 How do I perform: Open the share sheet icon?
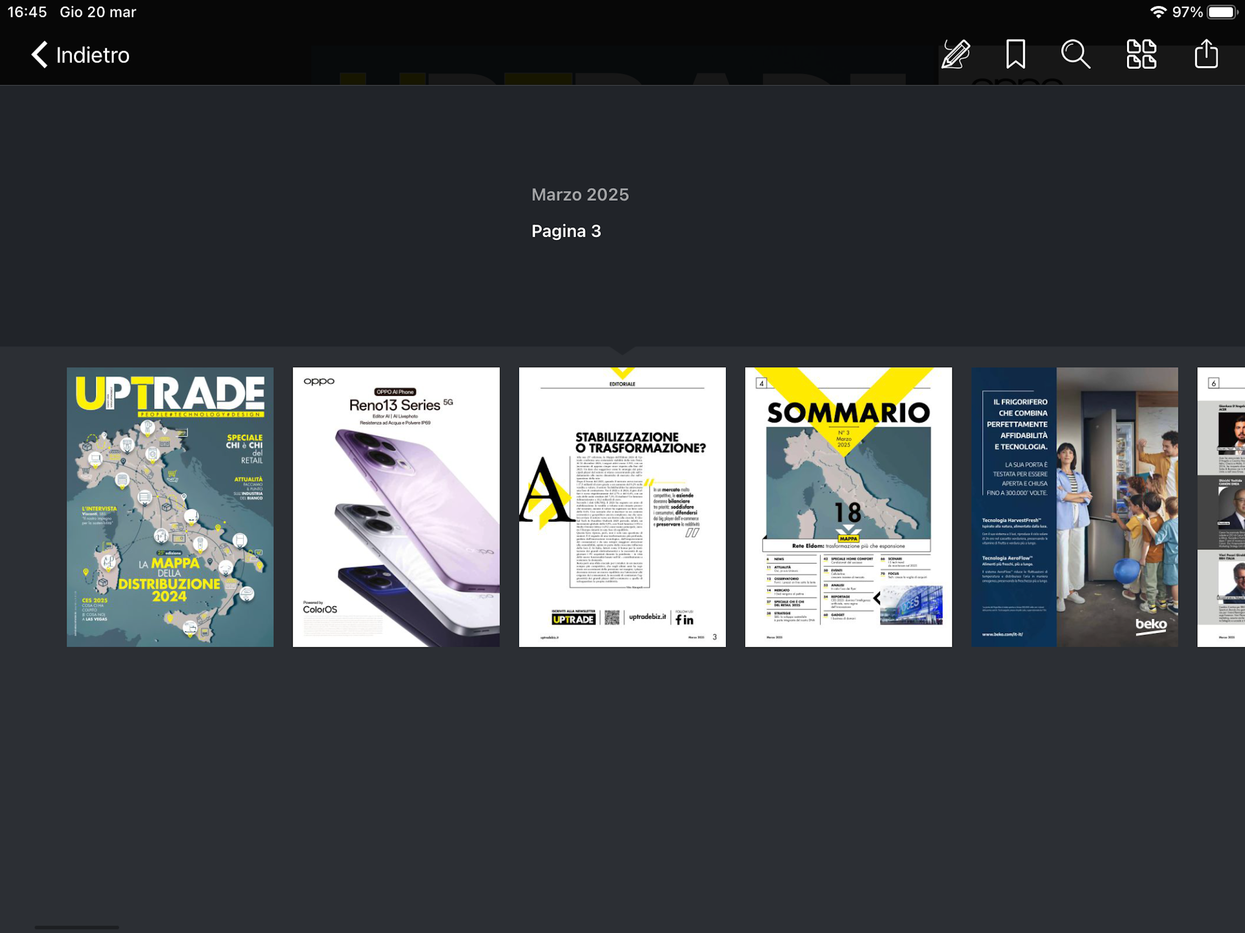[x=1206, y=55]
